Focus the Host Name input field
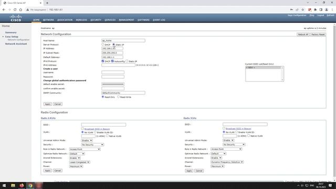336x189 pixels. click(123, 40)
